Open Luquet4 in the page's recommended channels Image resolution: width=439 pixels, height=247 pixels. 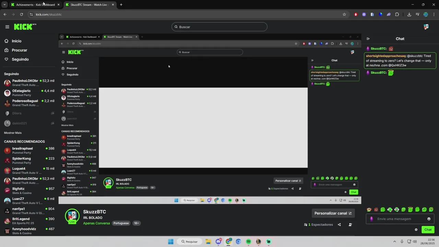pos(29,170)
